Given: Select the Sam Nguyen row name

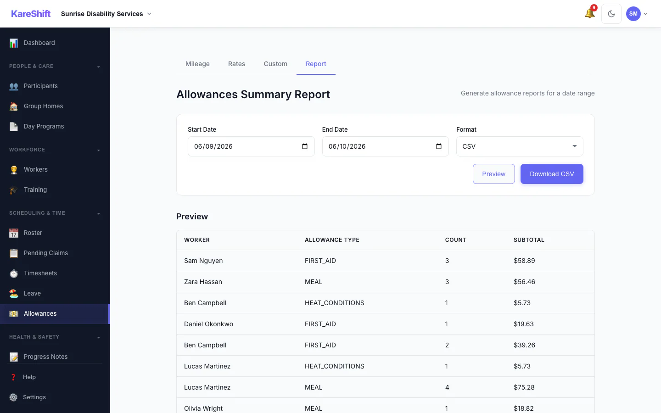Looking at the screenshot, I should pyautogui.click(x=203, y=261).
